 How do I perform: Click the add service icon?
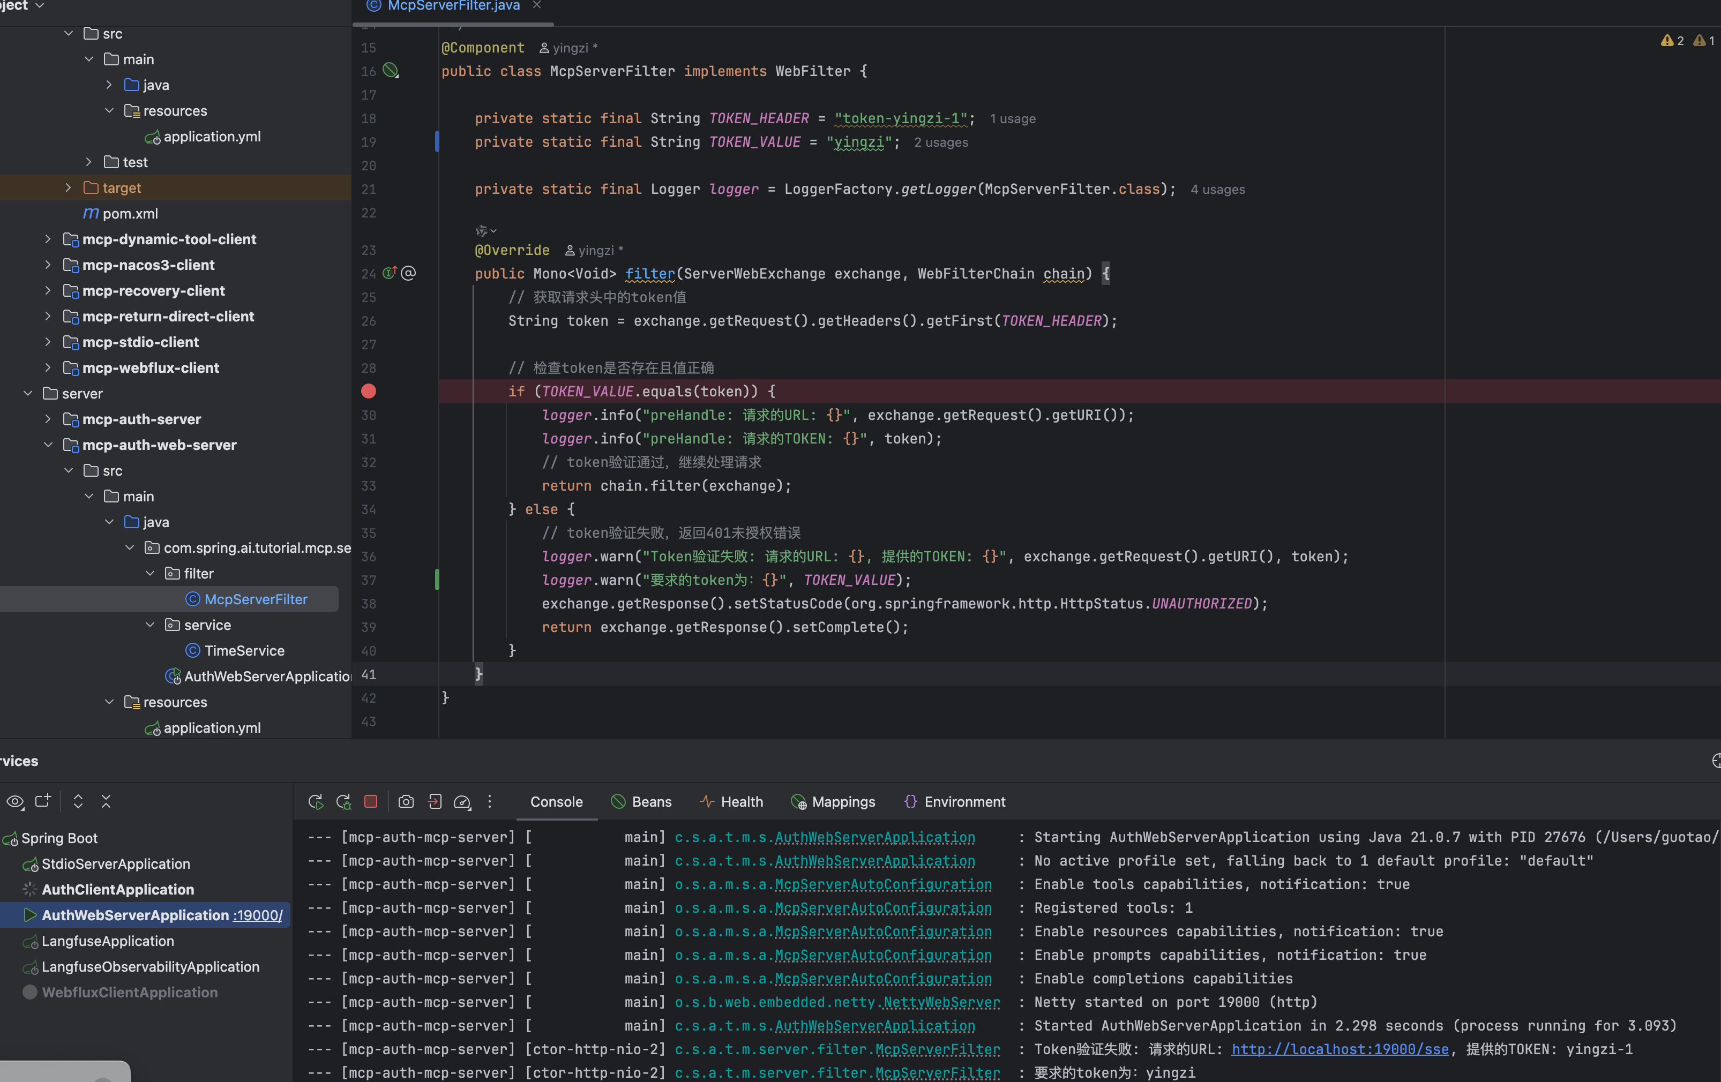tap(43, 801)
